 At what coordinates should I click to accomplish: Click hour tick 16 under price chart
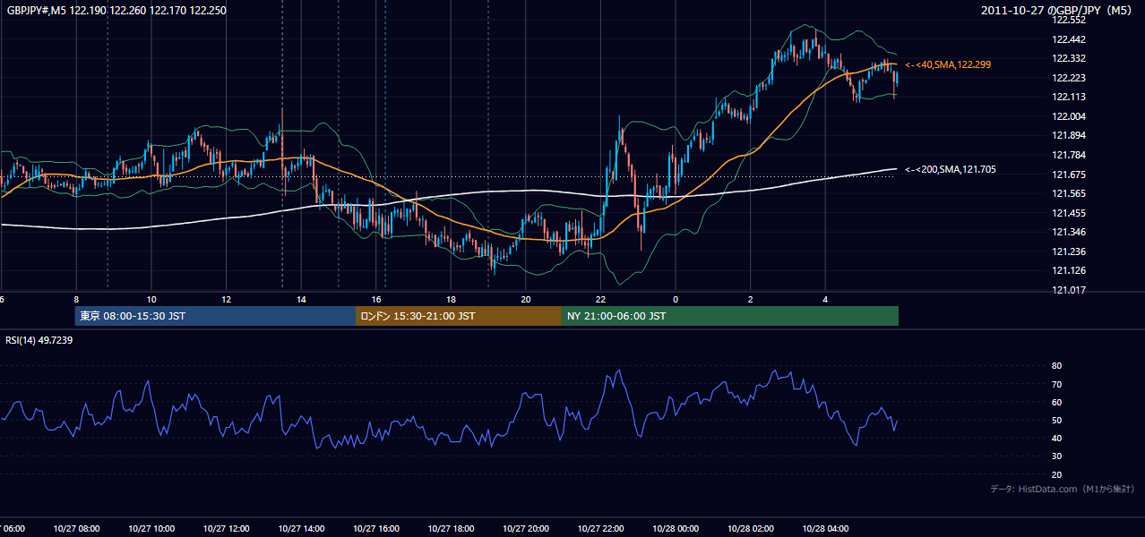(376, 300)
